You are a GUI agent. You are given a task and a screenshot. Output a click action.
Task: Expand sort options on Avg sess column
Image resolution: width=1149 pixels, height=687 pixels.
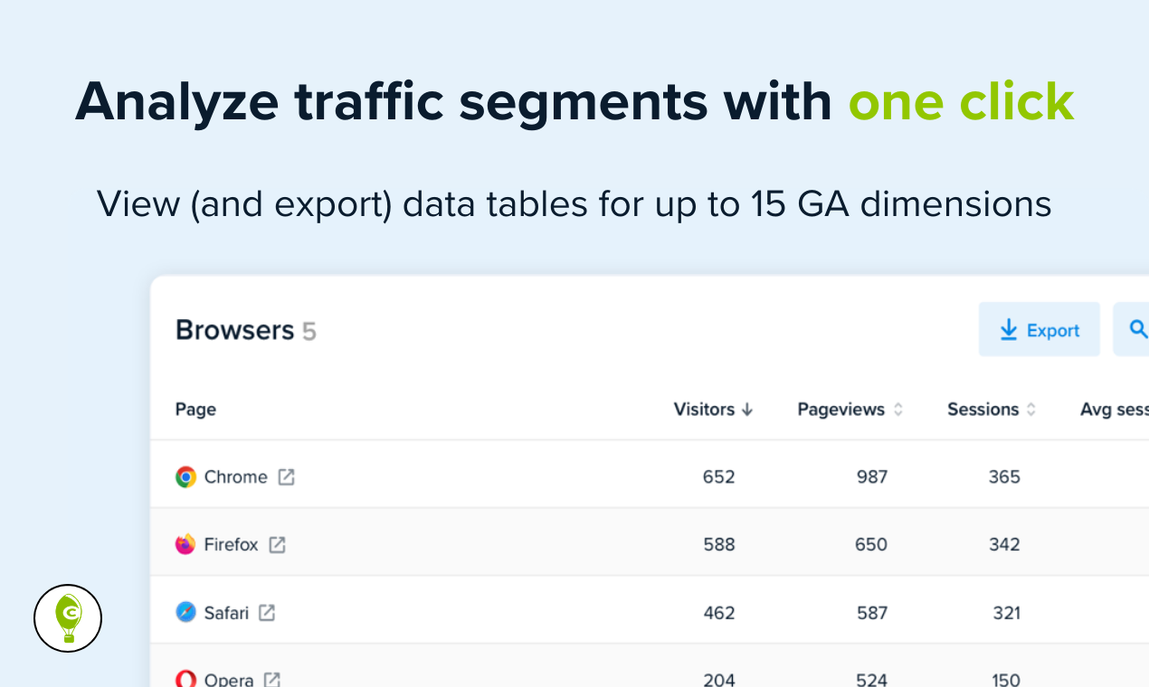[x=1113, y=409]
